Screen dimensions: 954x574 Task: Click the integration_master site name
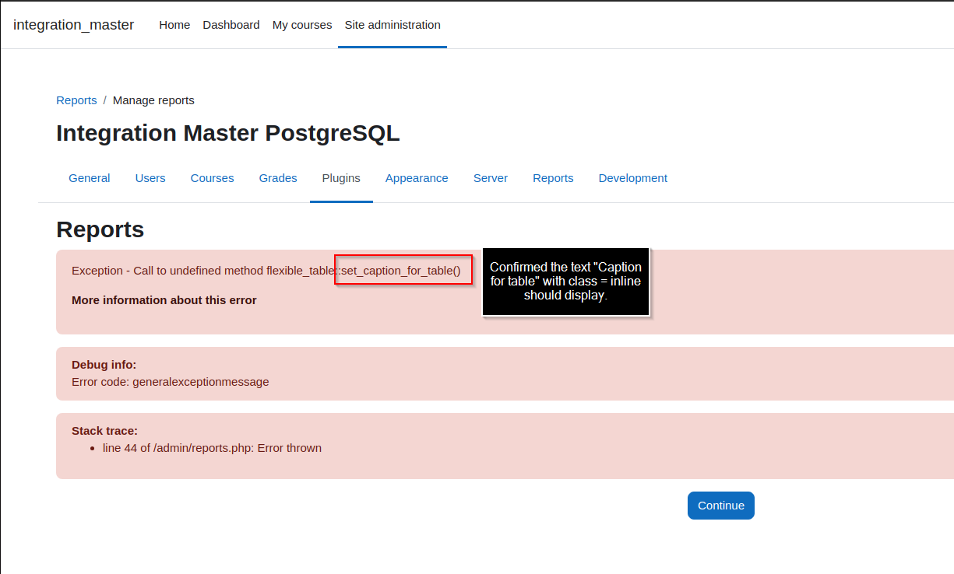tap(73, 25)
